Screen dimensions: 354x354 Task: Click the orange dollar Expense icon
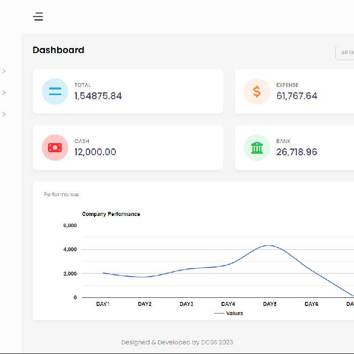tap(257, 92)
